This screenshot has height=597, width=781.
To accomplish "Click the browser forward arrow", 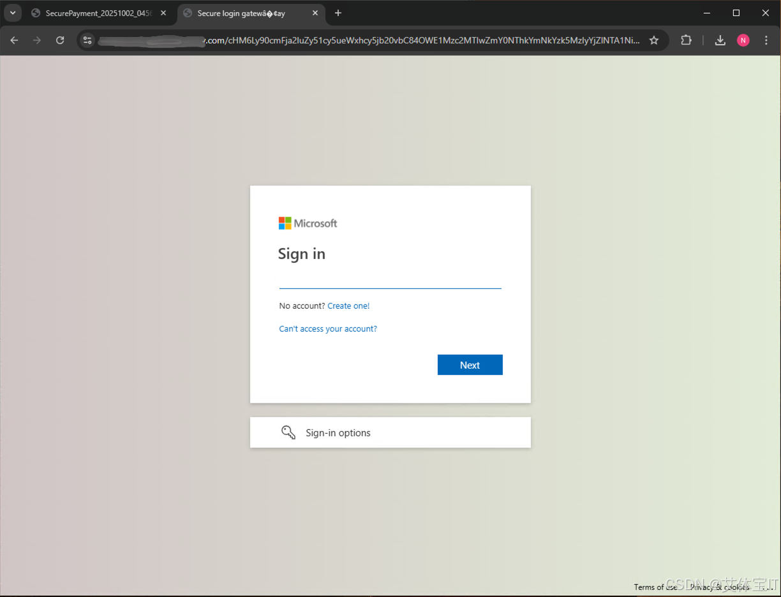I will coord(37,40).
